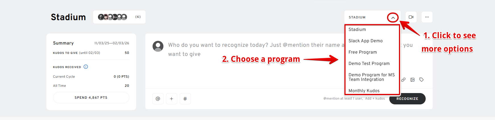
Task: Collapse the Stadium program dropdown chevron
Action: tap(393, 18)
